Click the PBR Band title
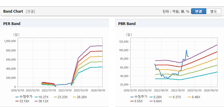224x107 pixels. tap(127, 24)
